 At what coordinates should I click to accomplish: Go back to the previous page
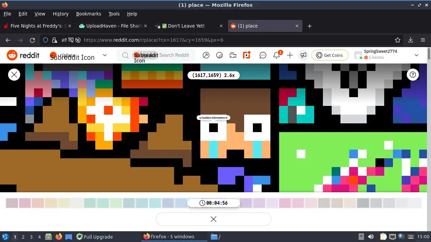point(8,40)
